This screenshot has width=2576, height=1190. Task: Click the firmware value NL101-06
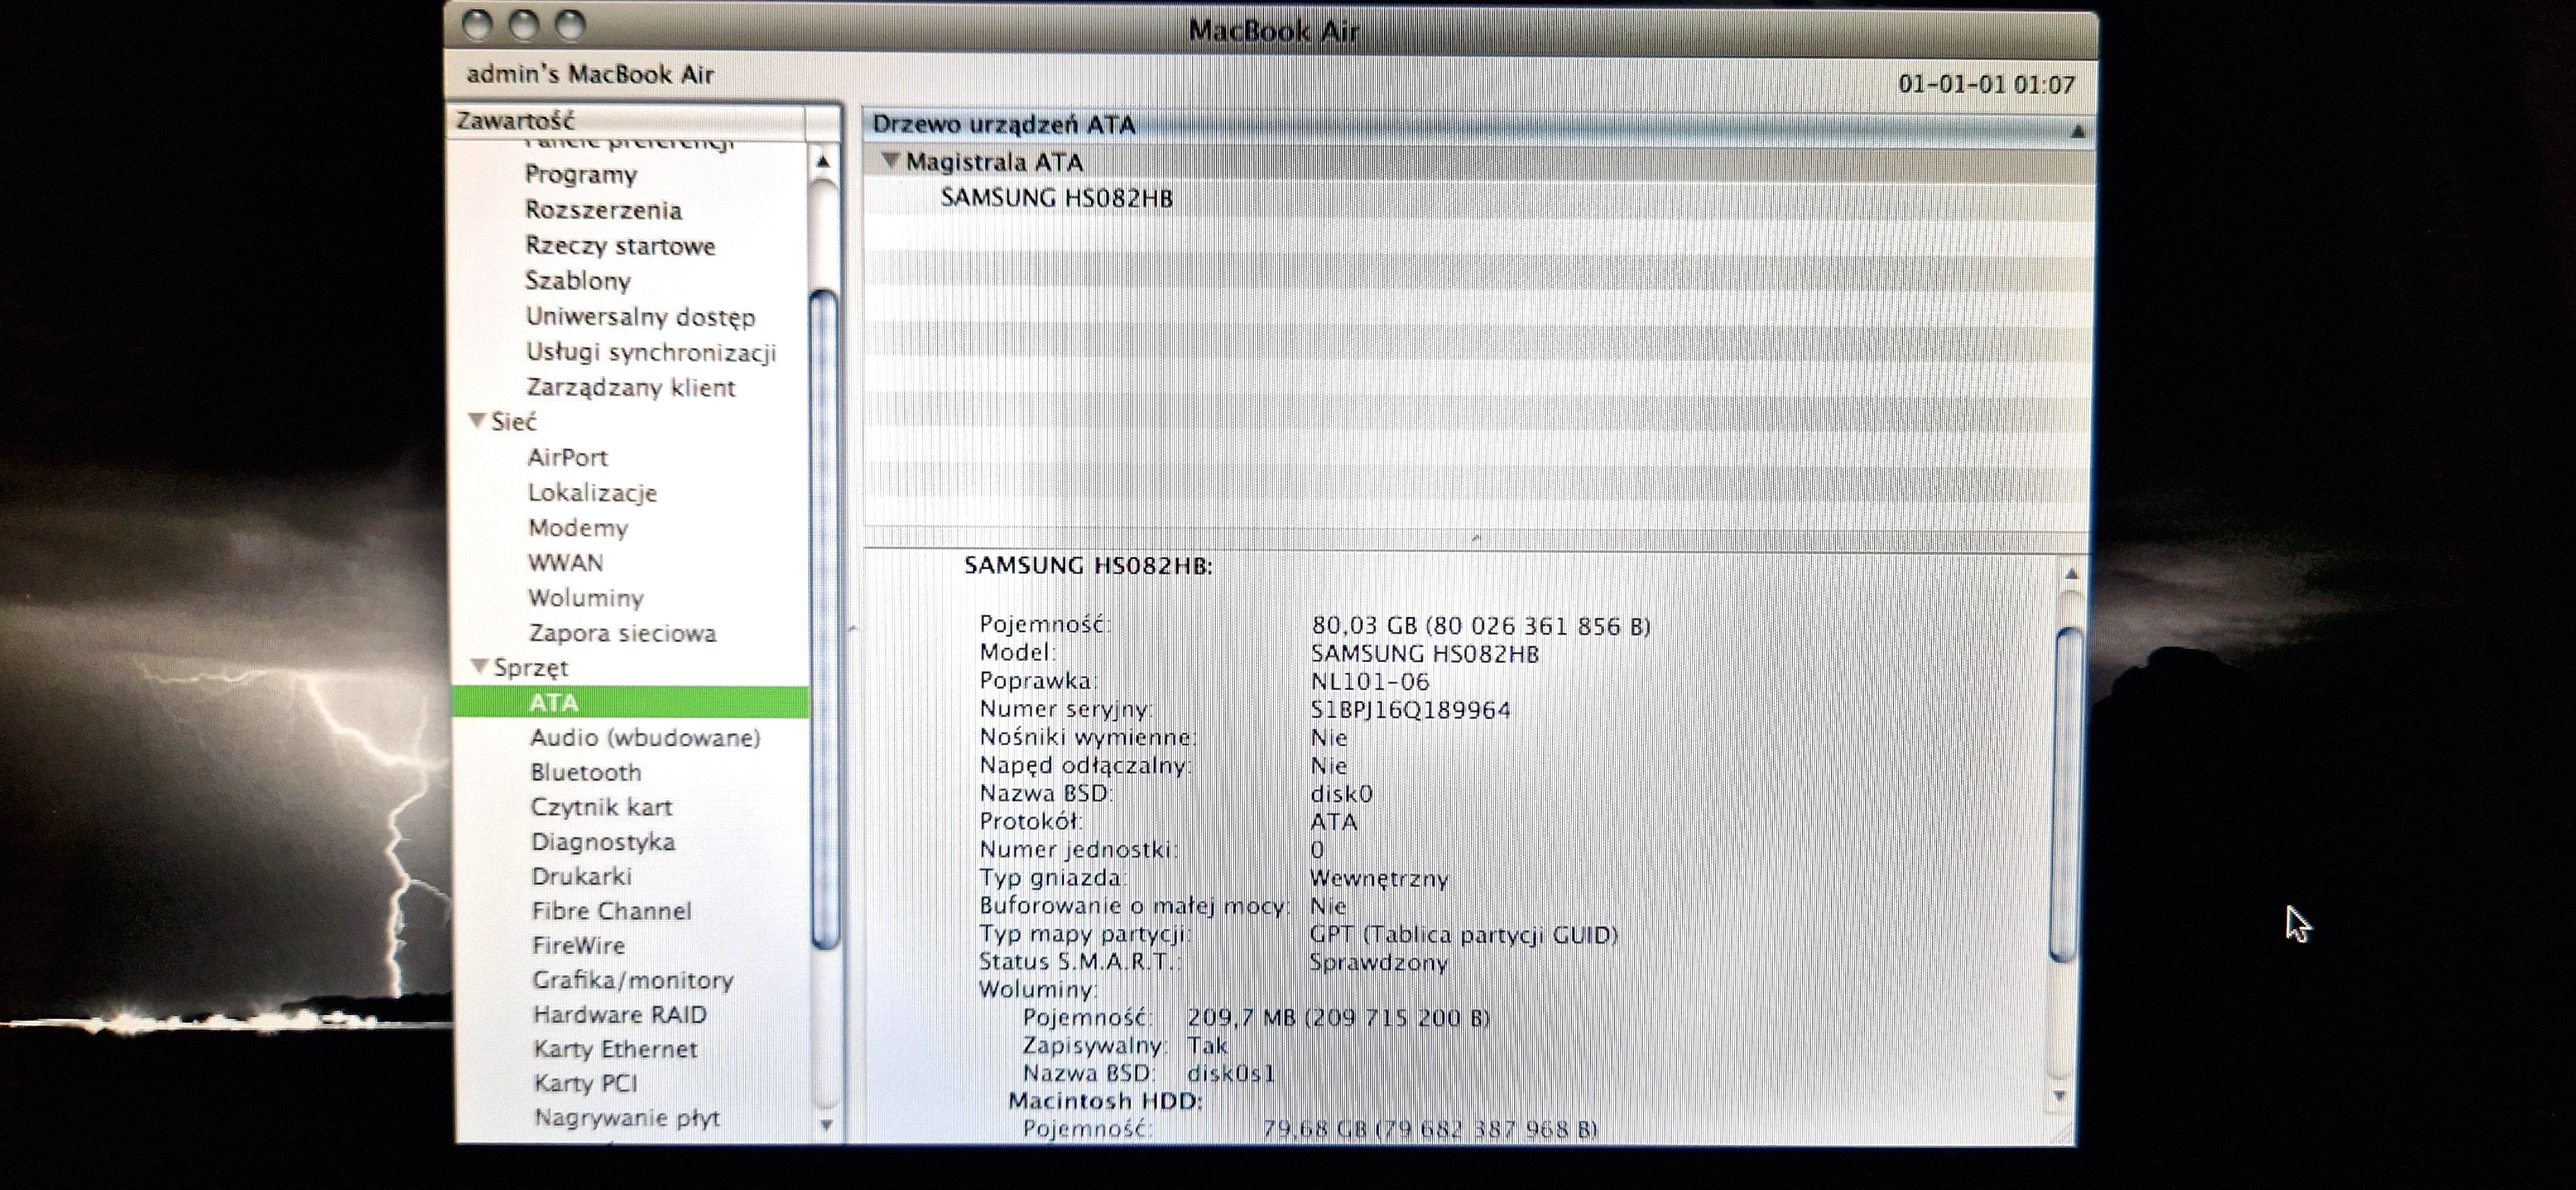click(x=1370, y=682)
